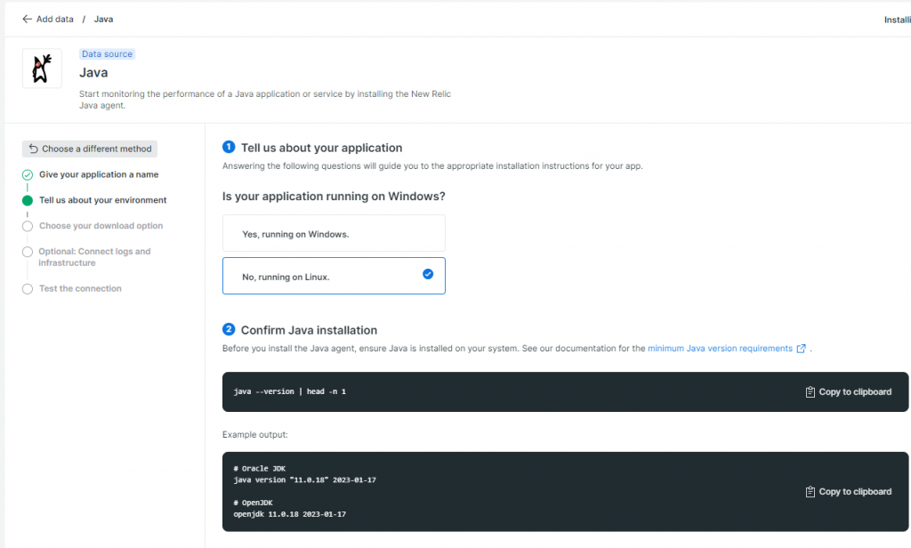Jump to the 'Test the connection' step
The height and width of the screenshot is (548, 911).
pyautogui.click(x=80, y=289)
